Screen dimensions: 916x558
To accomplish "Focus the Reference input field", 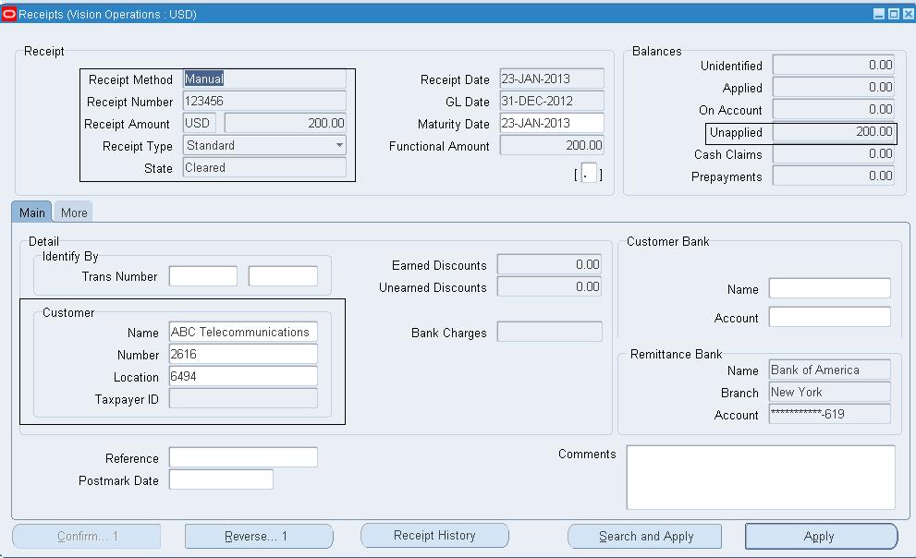I will pyautogui.click(x=242, y=456).
